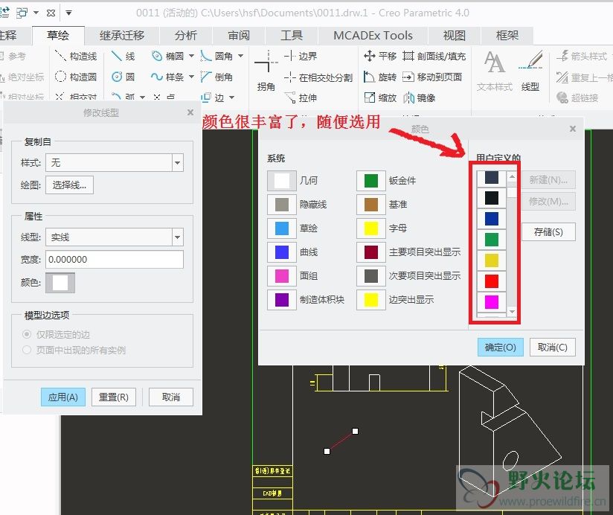Click the 超链接 hyperlink tool
Image resolution: width=613 pixels, height=515 pixels.
click(577, 97)
